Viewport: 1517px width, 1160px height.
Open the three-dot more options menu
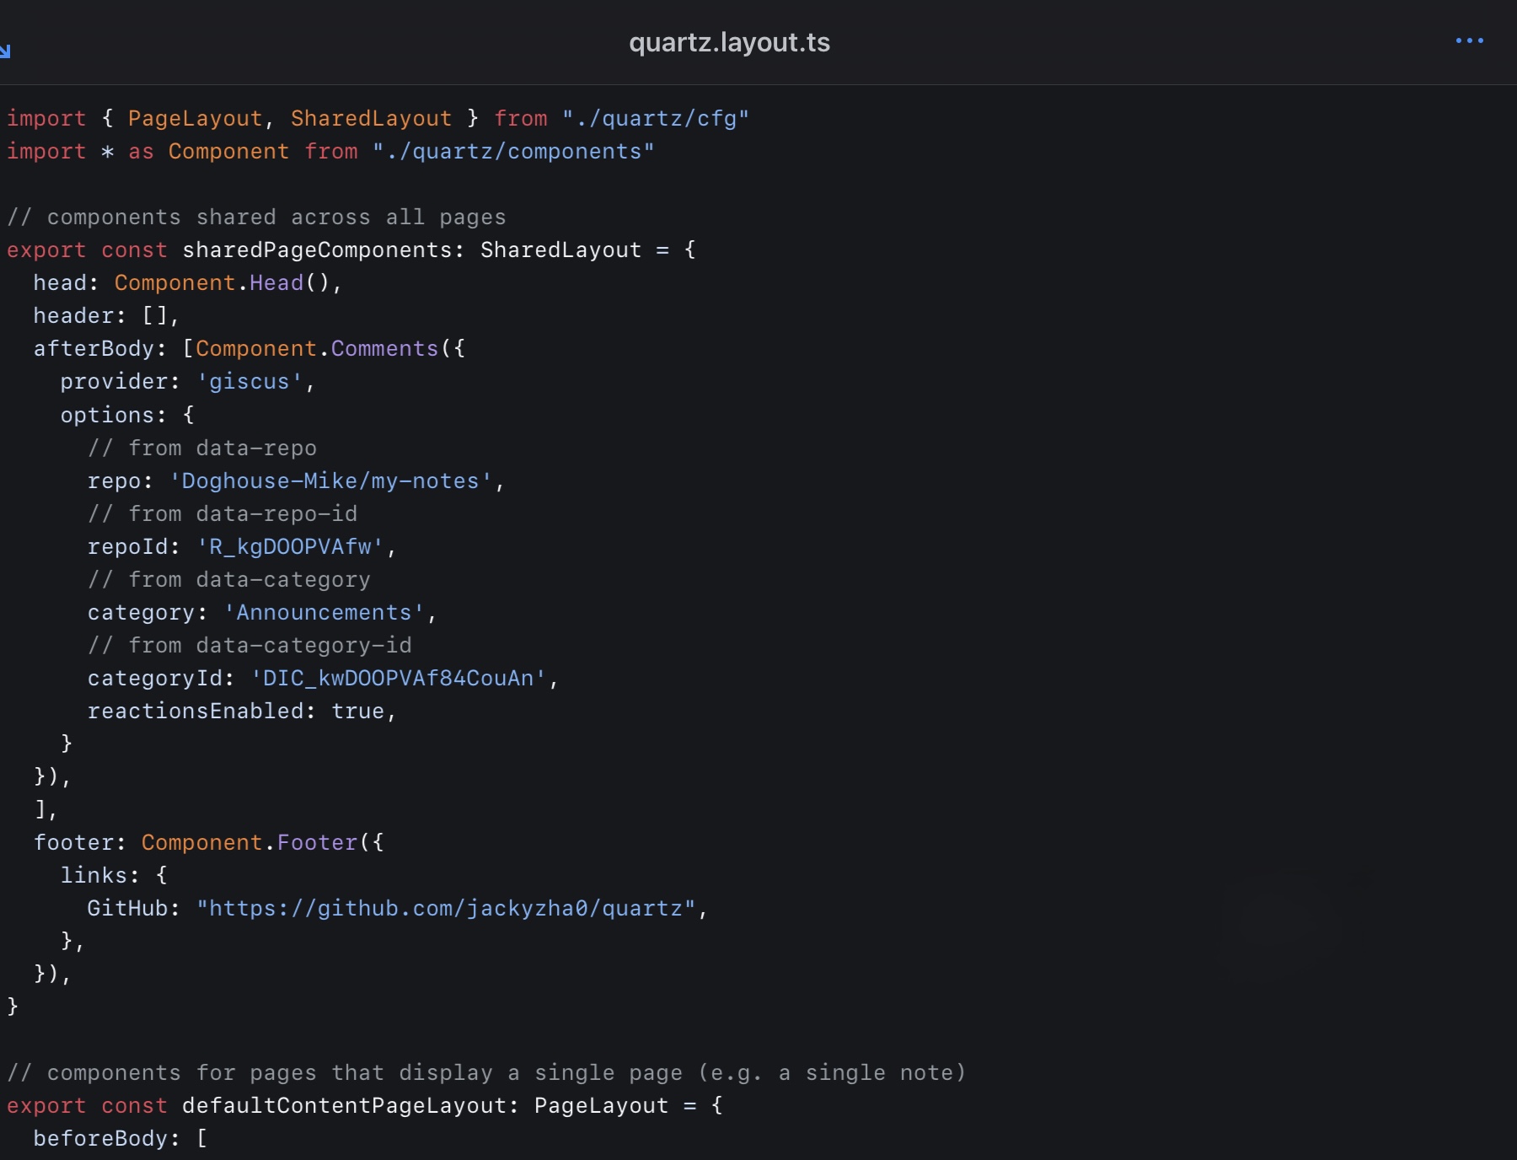1469,41
